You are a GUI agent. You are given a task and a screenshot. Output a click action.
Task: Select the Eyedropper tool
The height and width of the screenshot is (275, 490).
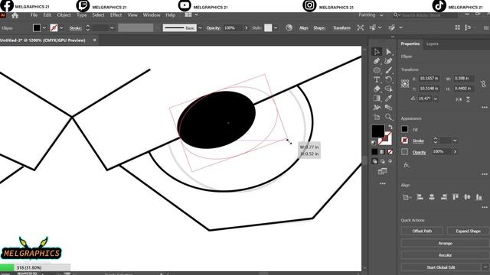(388, 99)
